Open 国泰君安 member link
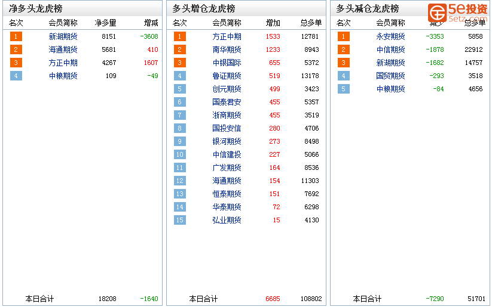492x307 pixels. [x=227, y=103]
